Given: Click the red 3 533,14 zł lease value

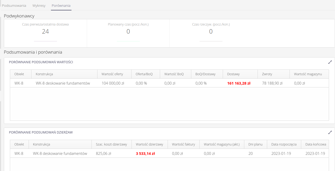Looking at the screenshot, I should [145, 154].
